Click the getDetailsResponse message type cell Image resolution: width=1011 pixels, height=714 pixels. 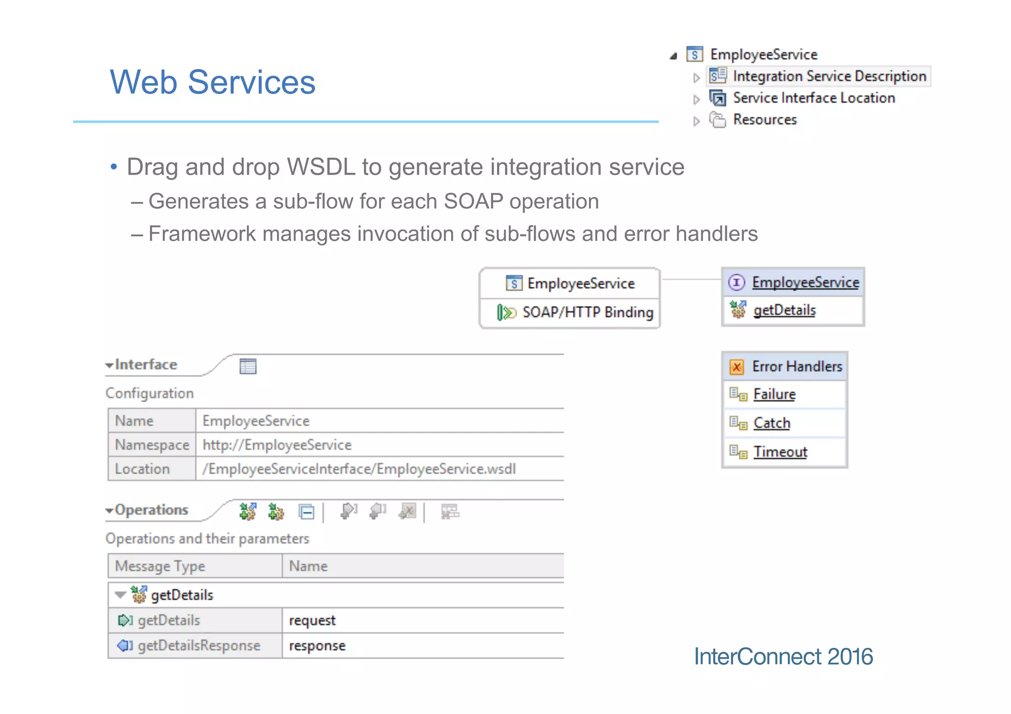tap(195, 645)
